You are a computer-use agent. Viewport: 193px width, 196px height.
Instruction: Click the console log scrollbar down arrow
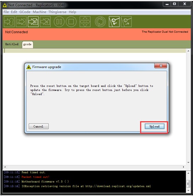pos(188,190)
